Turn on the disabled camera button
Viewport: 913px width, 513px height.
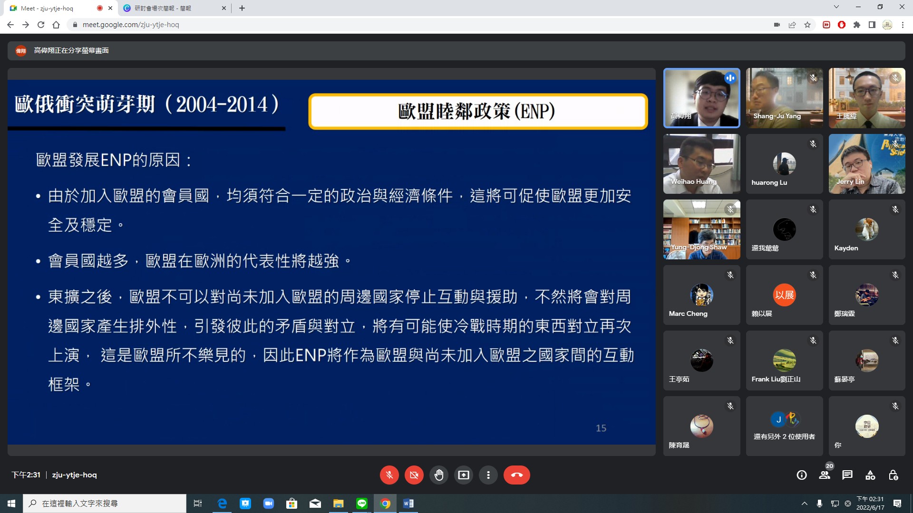[x=414, y=475]
